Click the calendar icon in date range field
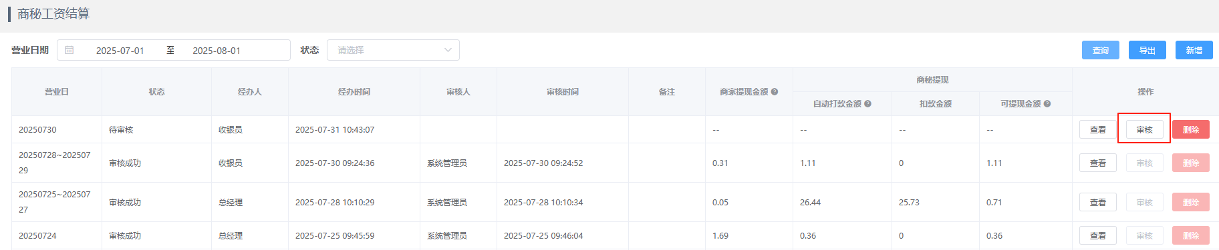 click(70, 50)
